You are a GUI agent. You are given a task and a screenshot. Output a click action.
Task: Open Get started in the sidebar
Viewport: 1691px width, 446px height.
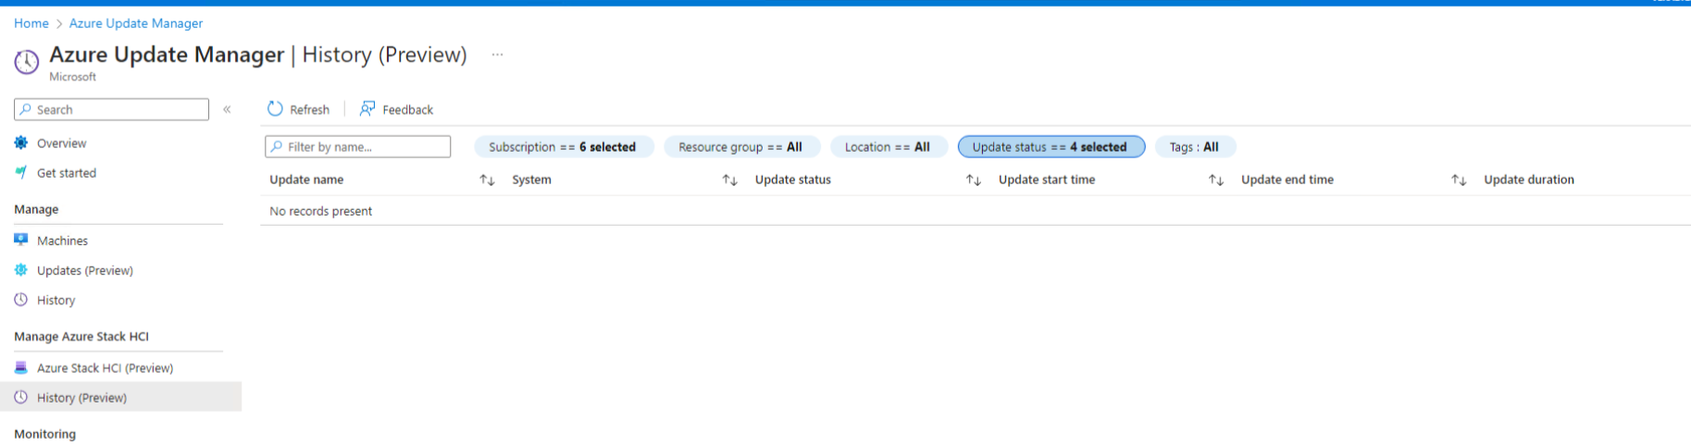click(67, 173)
